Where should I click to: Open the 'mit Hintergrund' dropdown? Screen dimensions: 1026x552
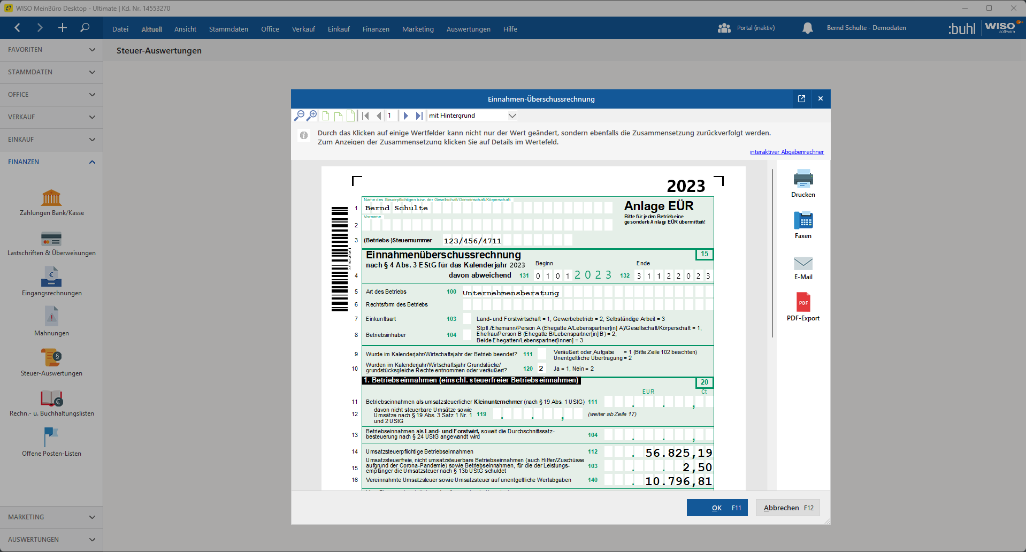[512, 116]
